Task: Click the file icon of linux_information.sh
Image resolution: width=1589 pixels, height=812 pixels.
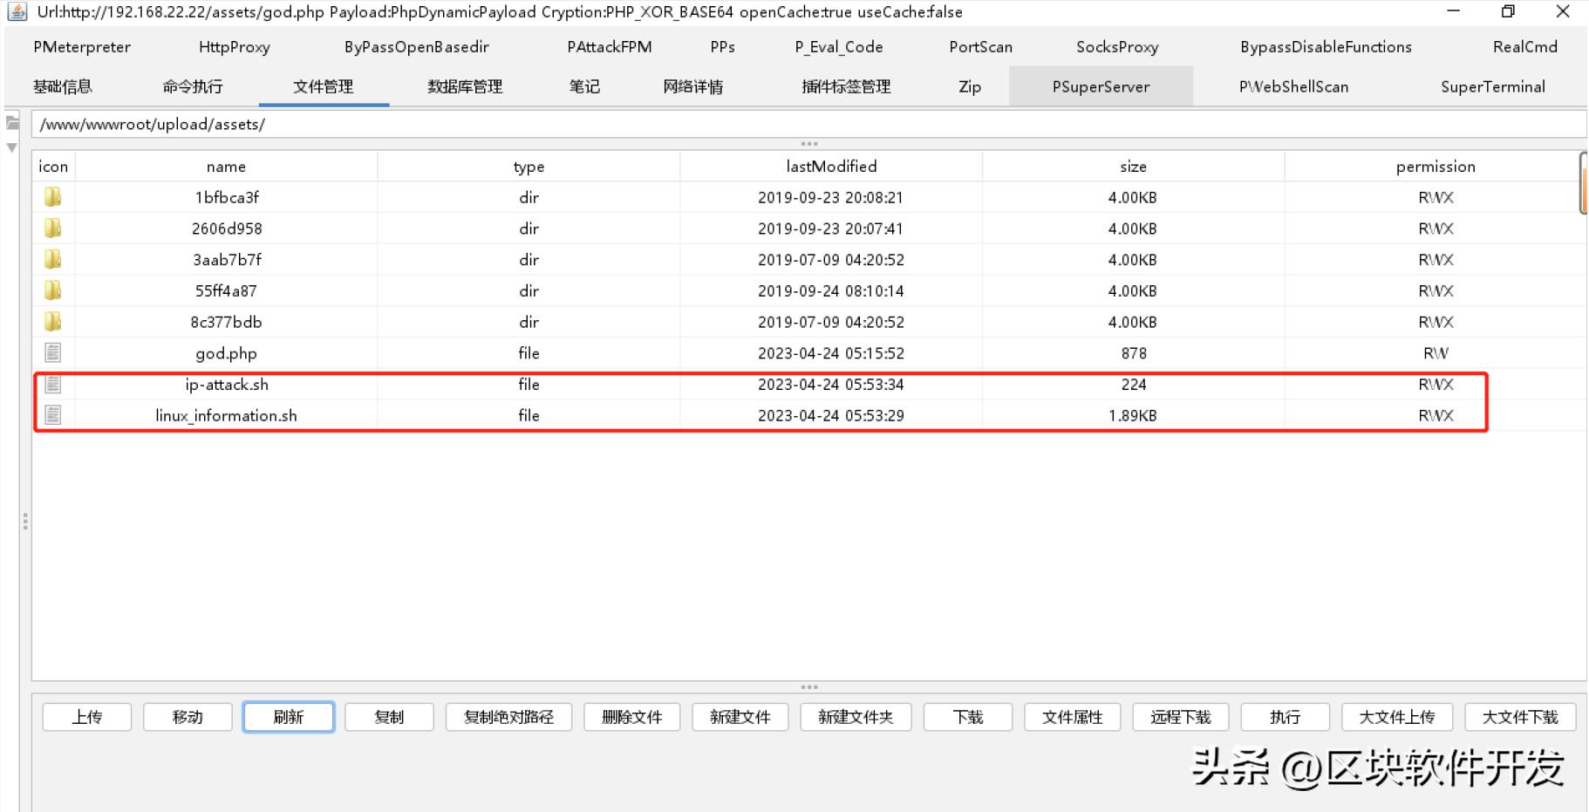Action: 53,416
